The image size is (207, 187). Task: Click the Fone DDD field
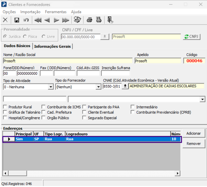9,73
